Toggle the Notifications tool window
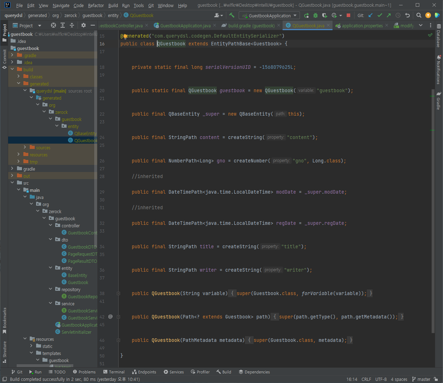Viewport: 443px width, 383px height. pos(438,70)
